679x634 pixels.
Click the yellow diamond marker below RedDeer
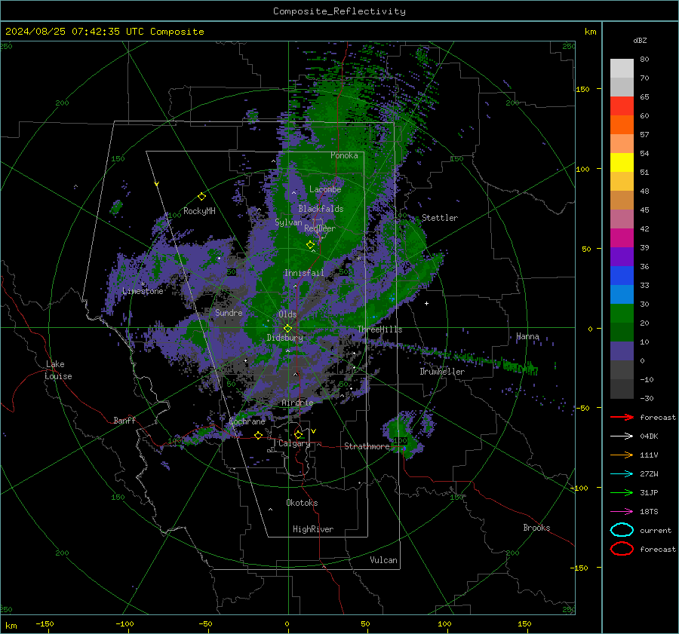[x=310, y=245]
